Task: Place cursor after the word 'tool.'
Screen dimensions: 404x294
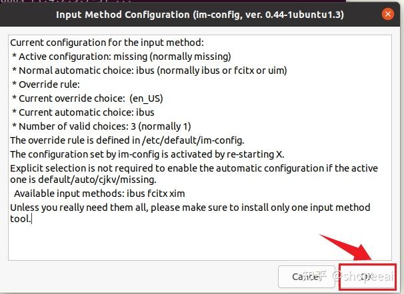Action: (x=31, y=220)
